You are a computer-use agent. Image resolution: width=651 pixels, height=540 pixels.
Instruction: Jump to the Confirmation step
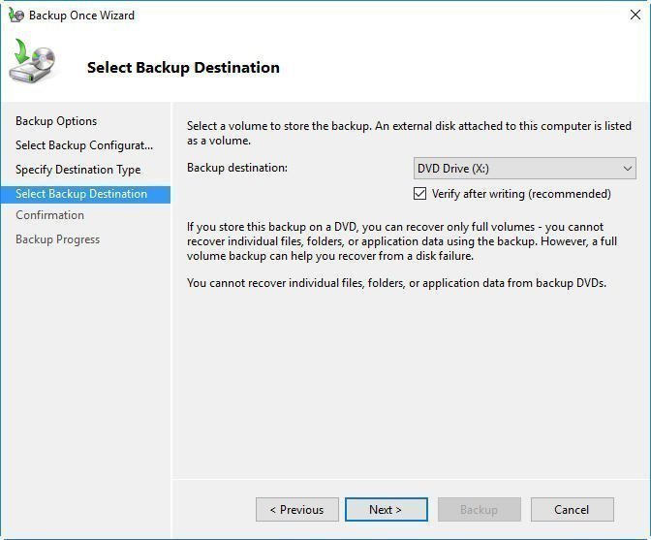coord(49,215)
